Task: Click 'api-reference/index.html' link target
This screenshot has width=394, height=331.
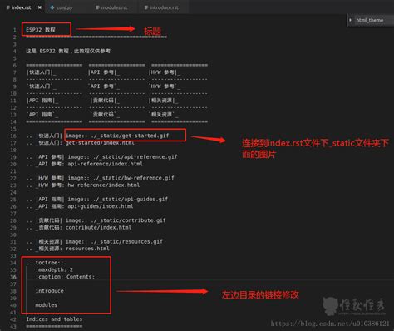Action: click(106, 164)
